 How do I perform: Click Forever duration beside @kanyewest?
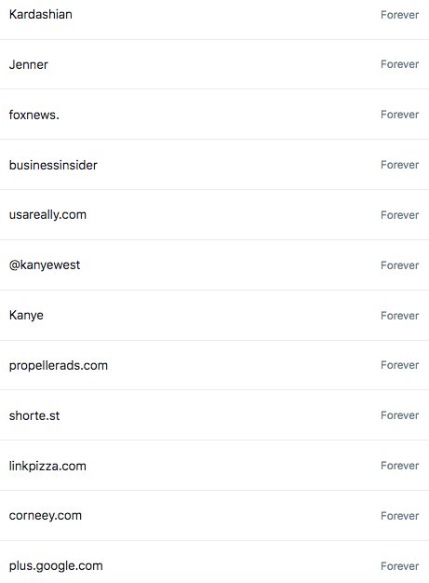click(399, 265)
